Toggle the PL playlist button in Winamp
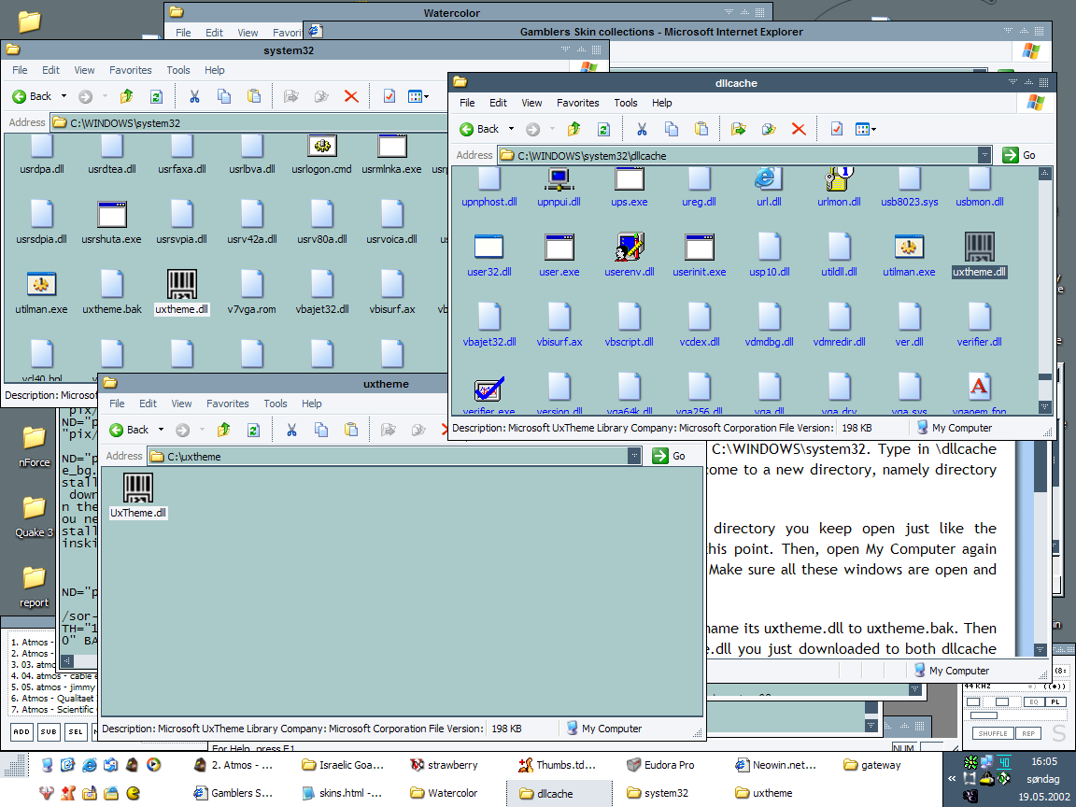The height and width of the screenshot is (807, 1076). (x=1055, y=702)
